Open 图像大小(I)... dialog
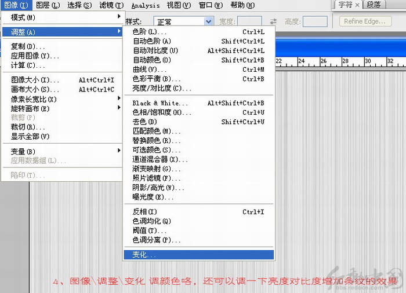Image resolution: width=406 pixels, height=293 pixels. (62, 80)
